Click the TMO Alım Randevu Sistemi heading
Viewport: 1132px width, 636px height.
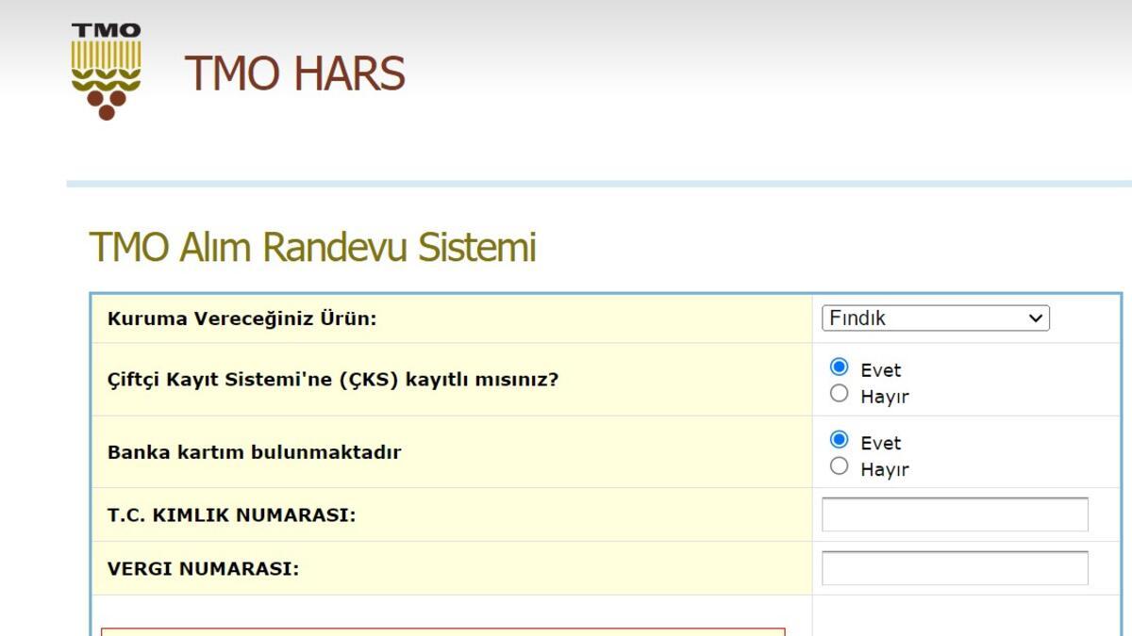pos(312,247)
